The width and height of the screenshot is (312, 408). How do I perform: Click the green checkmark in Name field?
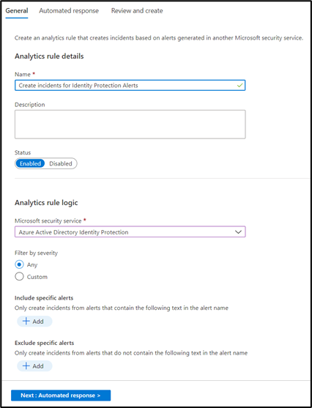point(239,86)
